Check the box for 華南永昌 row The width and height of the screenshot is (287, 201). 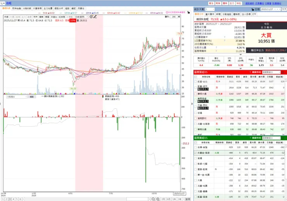[195, 129]
